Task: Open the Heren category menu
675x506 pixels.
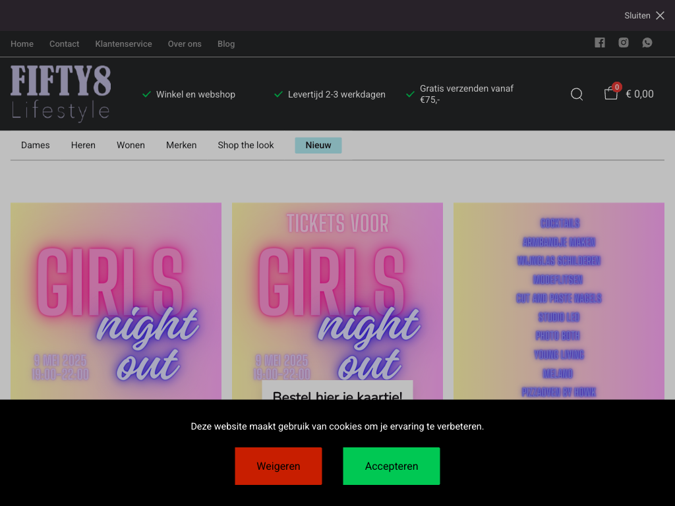Action: (x=83, y=145)
